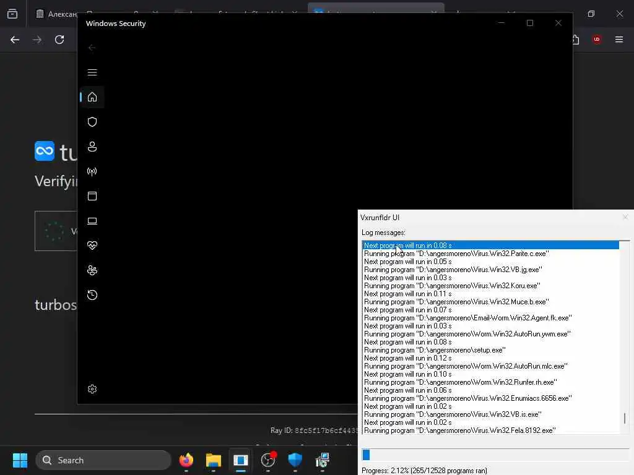Click the Windows Security window title

click(x=116, y=24)
